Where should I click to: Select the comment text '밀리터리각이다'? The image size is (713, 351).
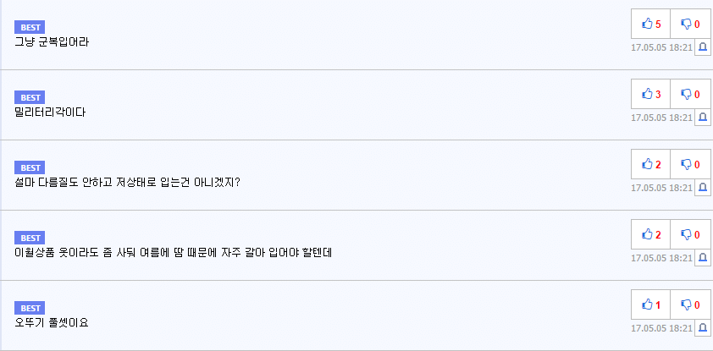(x=50, y=112)
